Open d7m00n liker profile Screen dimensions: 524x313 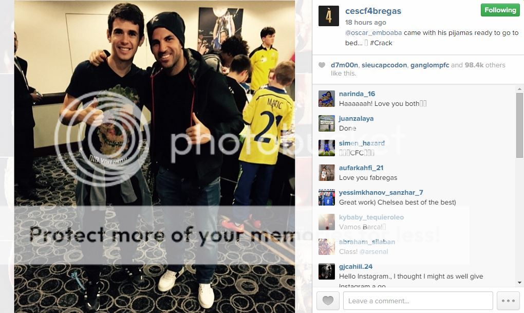[344, 65]
